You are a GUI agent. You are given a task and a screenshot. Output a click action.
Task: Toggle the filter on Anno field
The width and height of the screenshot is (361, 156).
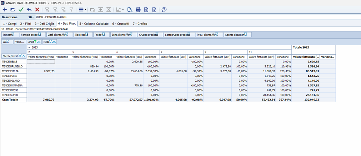36,41
